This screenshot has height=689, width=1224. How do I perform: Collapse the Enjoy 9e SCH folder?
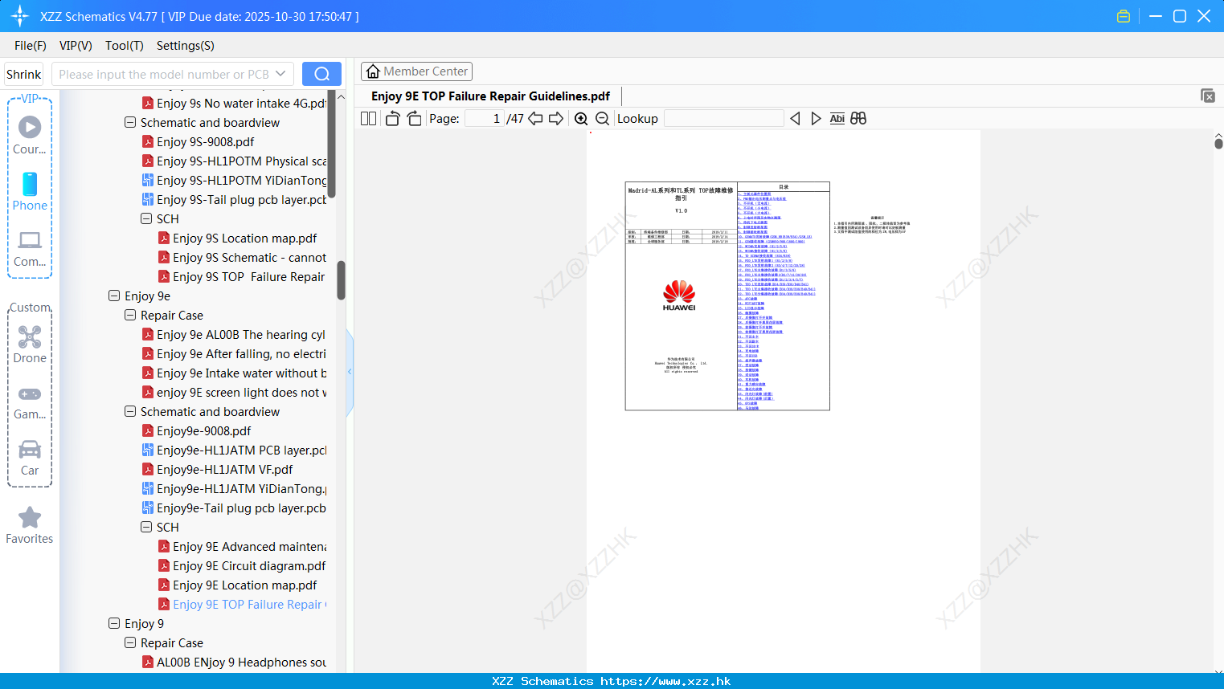(146, 527)
